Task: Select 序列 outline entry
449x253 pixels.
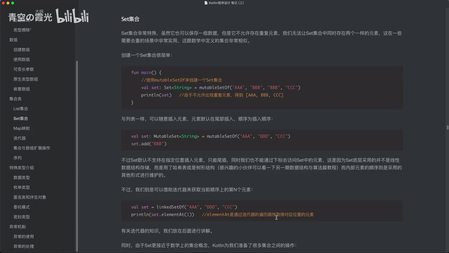Action: click(18, 158)
